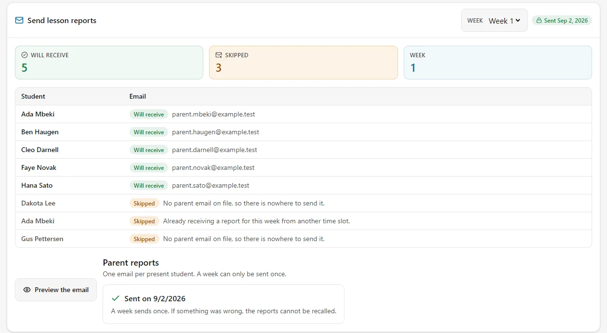Click the 'Sent on 9/2/2026' text
The height and width of the screenshot is (333, 607).
[x=155, y=299]
